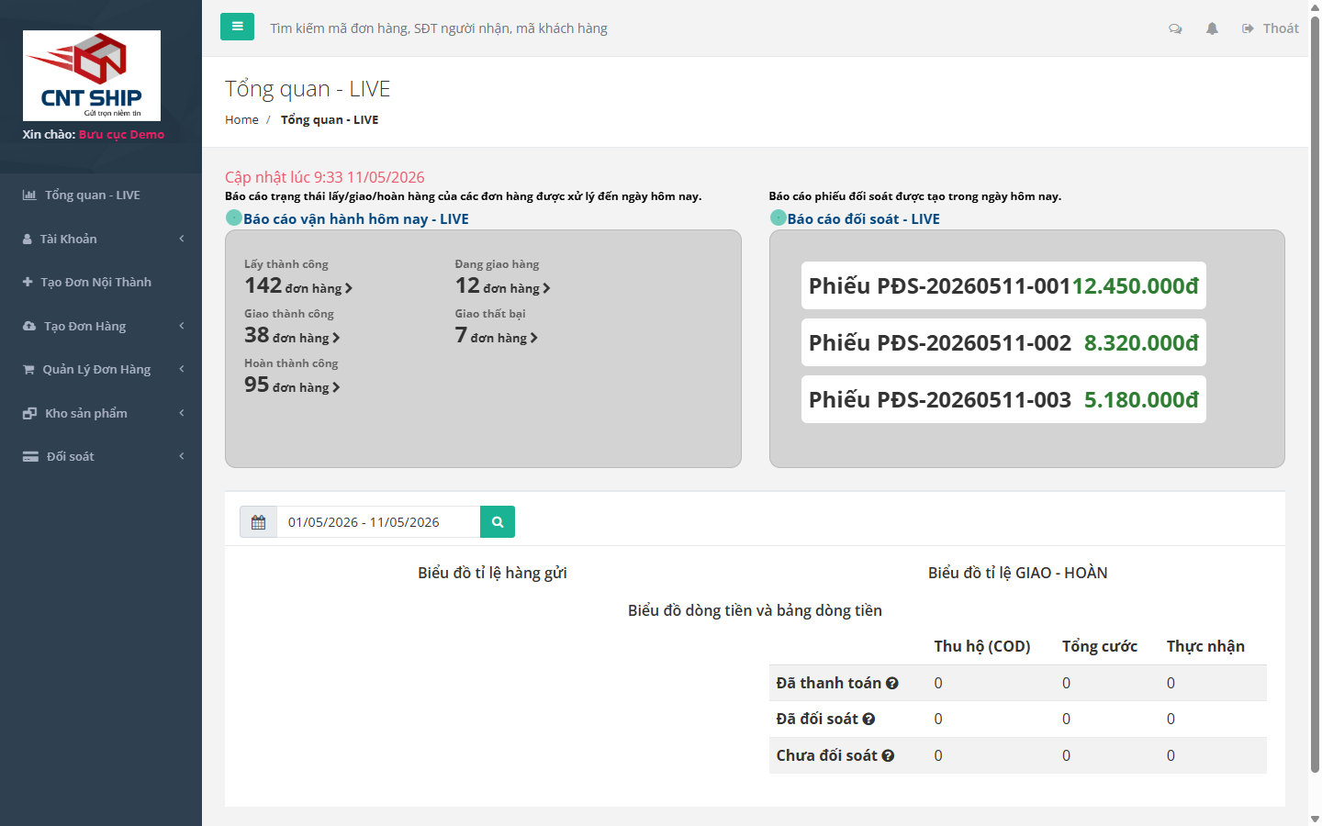Click the calendar icon of date range

coord(258,522)
